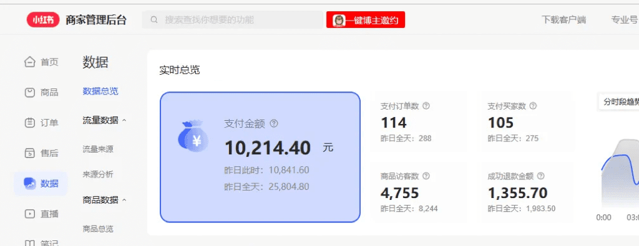Click the 实时总览 heading

179,70
